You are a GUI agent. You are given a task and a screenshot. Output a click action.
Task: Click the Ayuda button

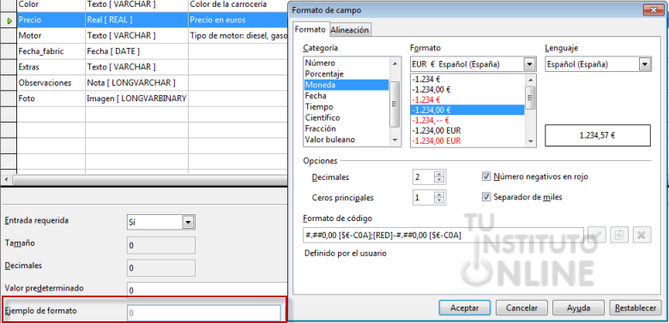(579, 308)
